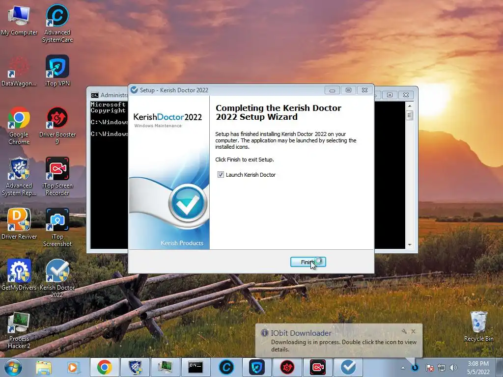503x377 pixels.
Task: Close the Administrator Command Prompt window
Action: point(406,95)
